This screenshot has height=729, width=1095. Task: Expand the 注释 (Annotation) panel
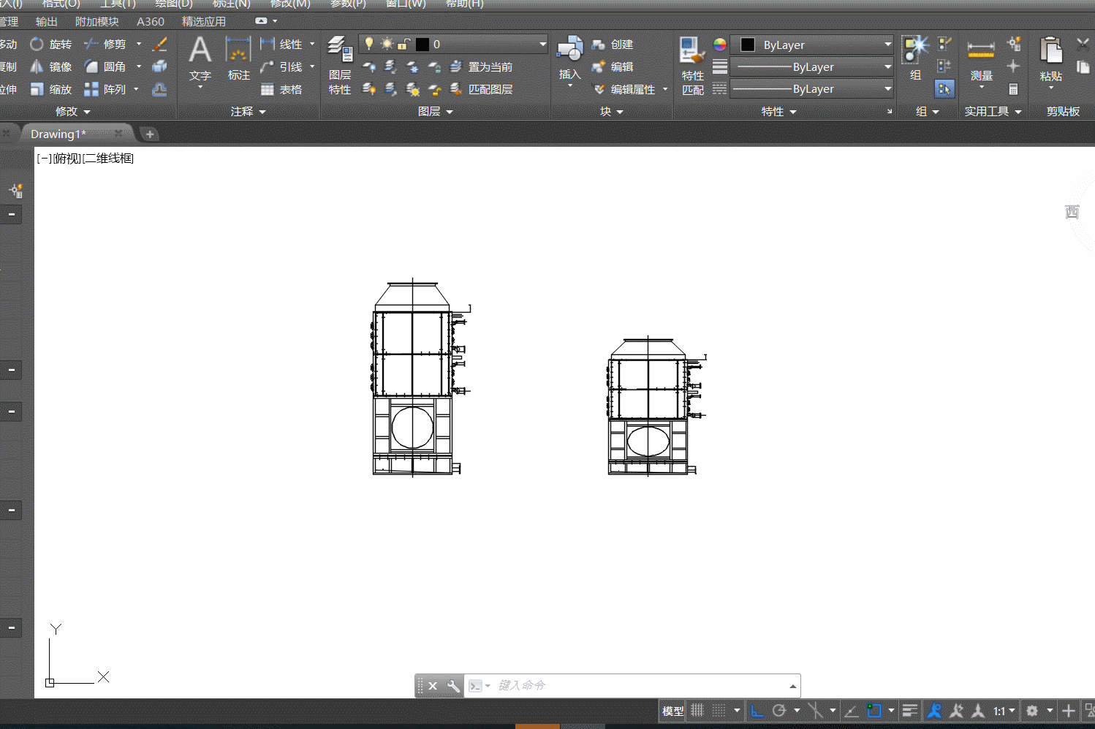pyautogui.click(x=249, y=112)
